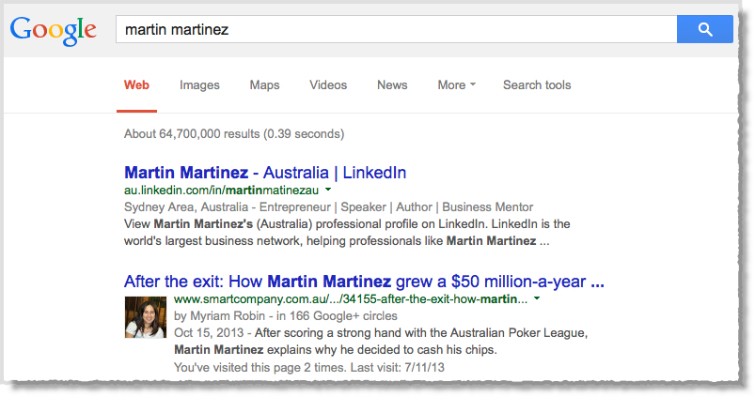Switch to the Maps tab

pyautogui.click(x=264, y=85)
